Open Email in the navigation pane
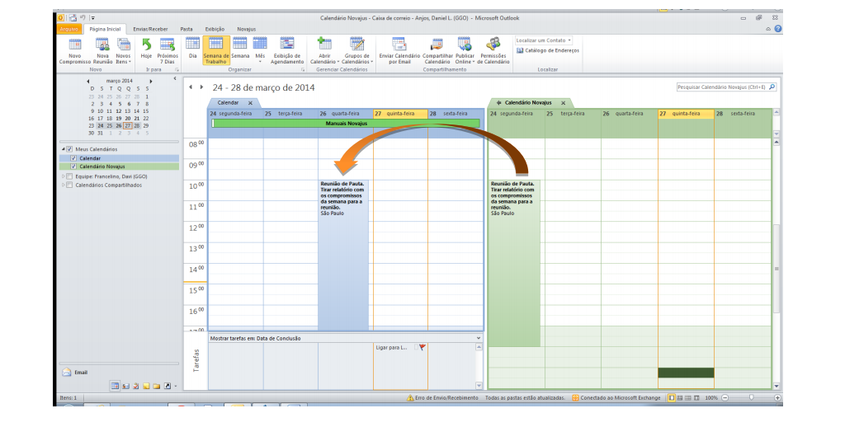 point(75,372)
